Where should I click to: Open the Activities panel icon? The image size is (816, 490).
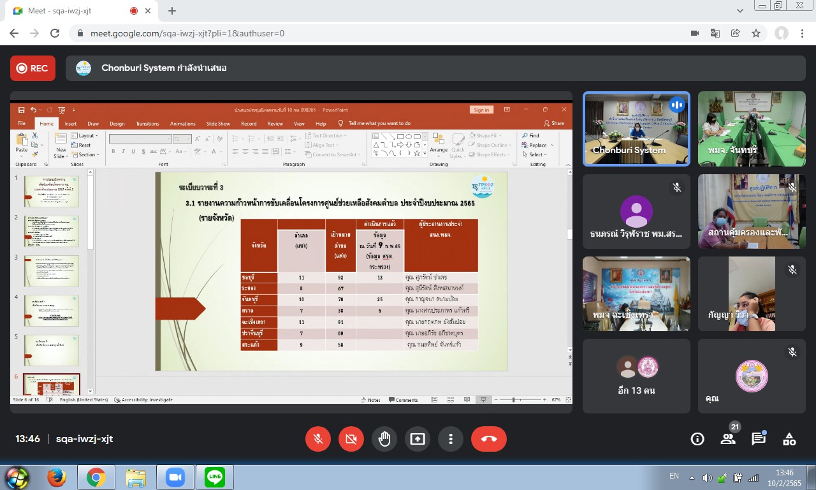[x=789, y=439]
